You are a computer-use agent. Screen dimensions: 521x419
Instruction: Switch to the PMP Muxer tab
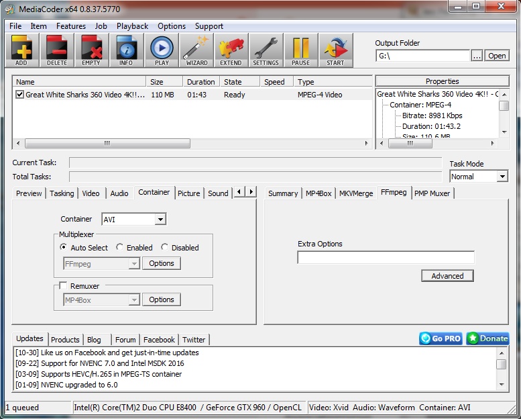(432, 193)
